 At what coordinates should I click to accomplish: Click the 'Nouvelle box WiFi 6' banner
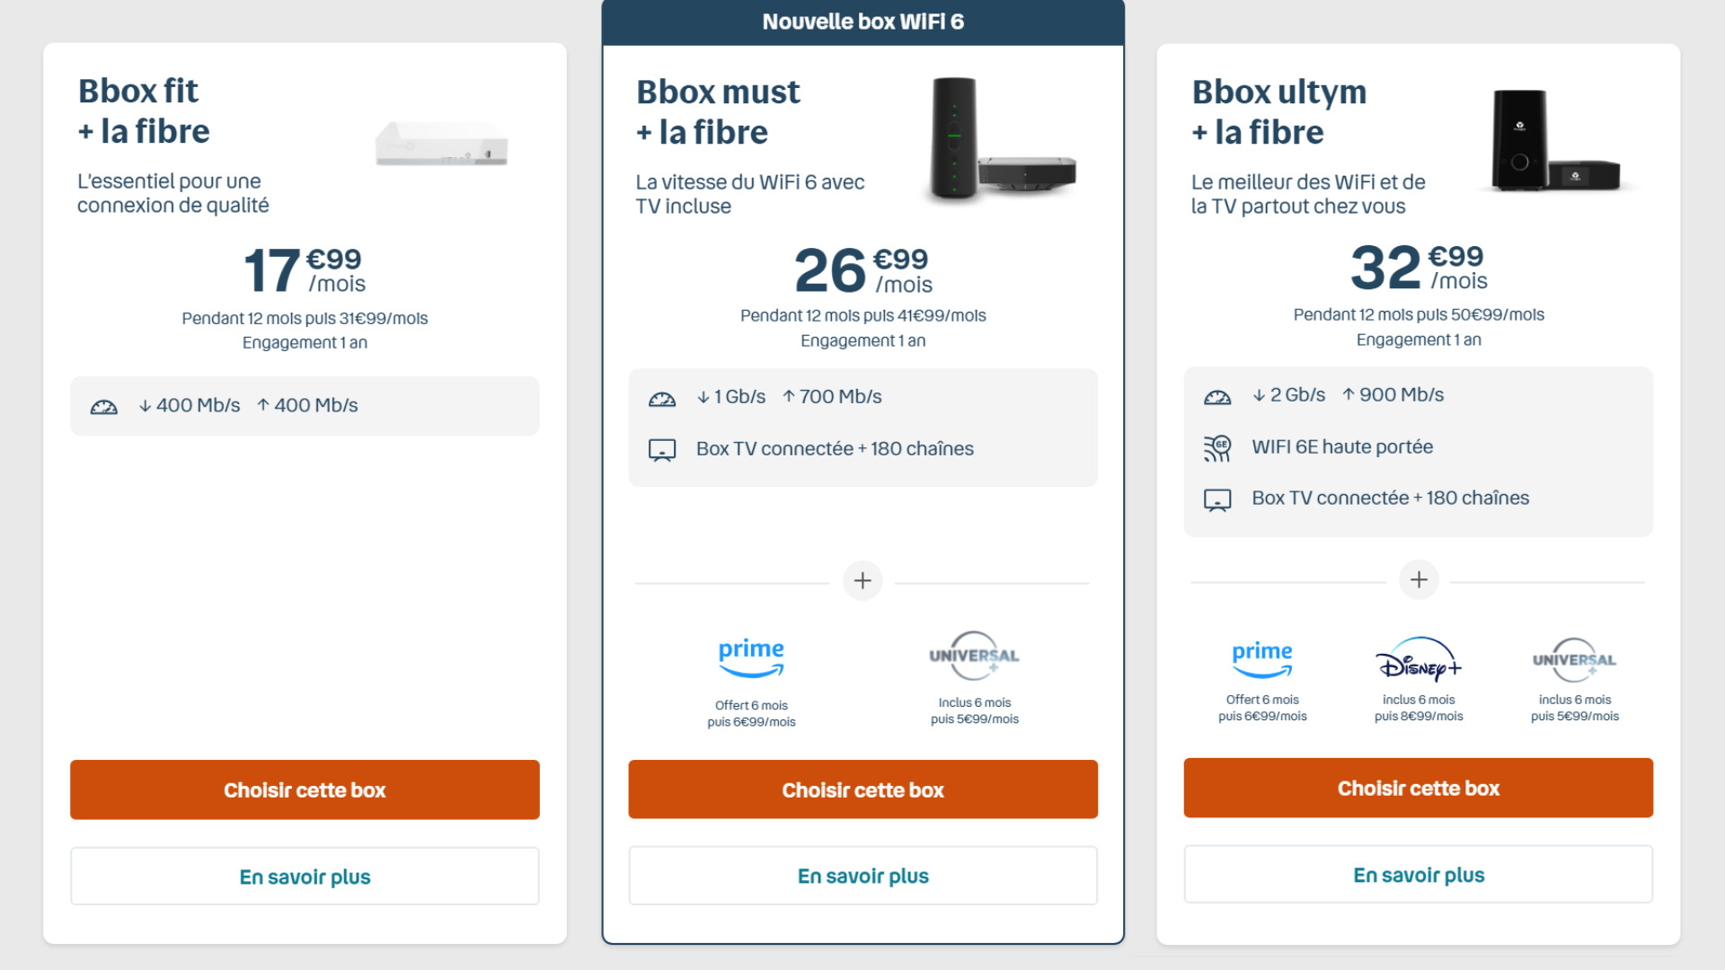(x=862, y=22)
